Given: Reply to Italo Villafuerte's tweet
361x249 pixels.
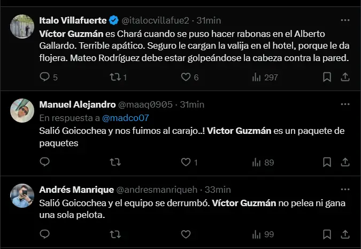Looking at the screenshot, I should [x=45, y=77].
